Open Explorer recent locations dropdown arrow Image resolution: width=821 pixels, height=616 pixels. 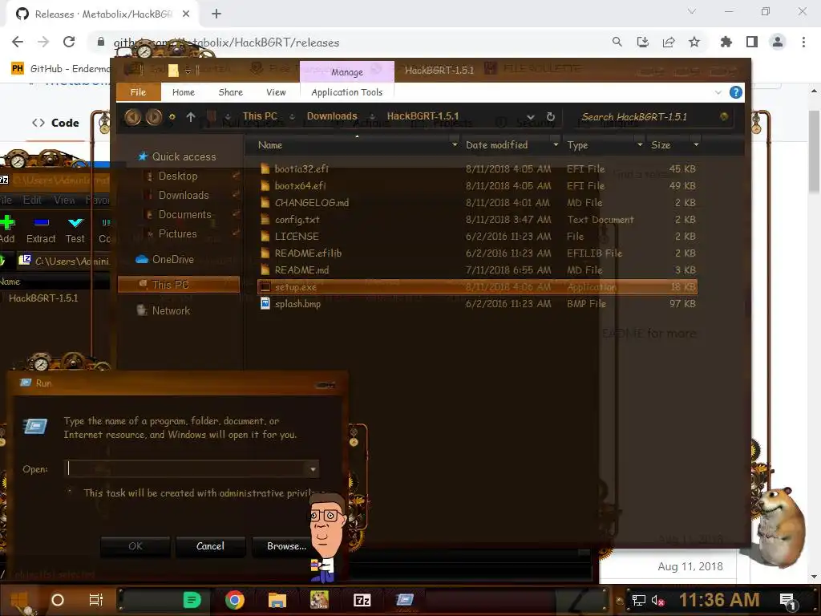pos(172,117)
